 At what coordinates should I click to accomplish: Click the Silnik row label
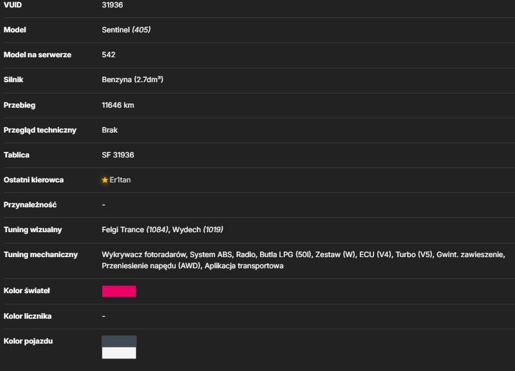(14, 80)
